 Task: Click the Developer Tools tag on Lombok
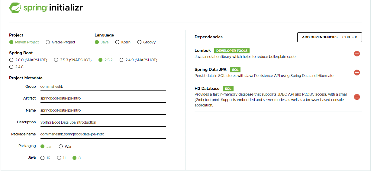pos(232,51)
